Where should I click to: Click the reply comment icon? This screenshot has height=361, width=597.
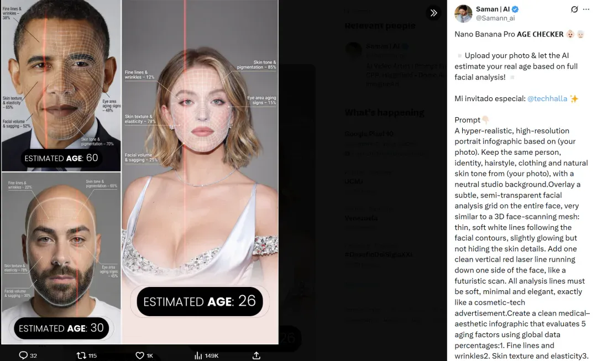coord(23,355)
